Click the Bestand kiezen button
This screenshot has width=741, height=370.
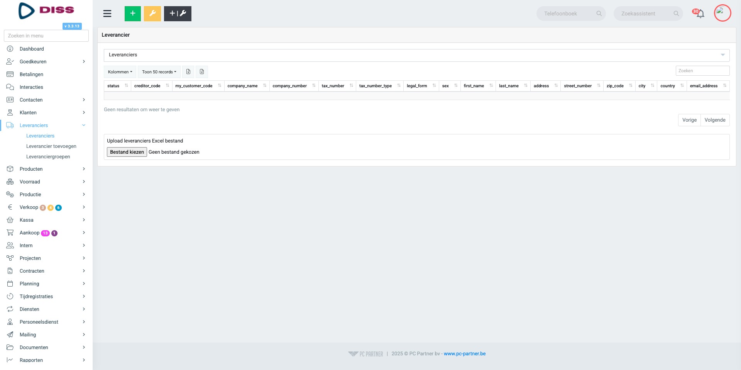point(127,152)
